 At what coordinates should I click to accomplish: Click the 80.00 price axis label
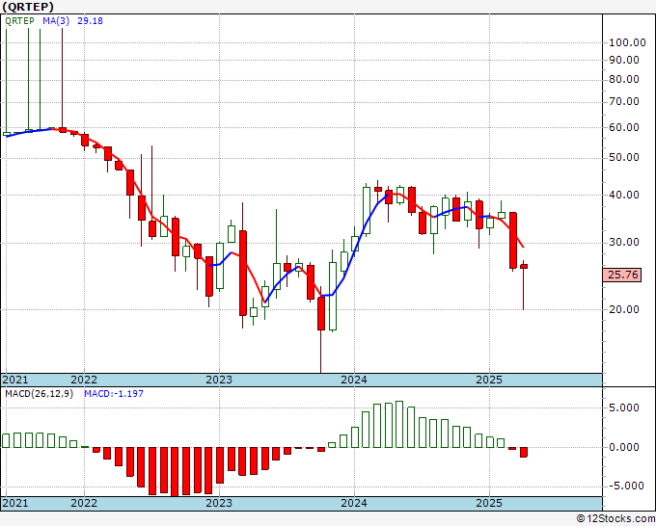[x=624, y=79]
